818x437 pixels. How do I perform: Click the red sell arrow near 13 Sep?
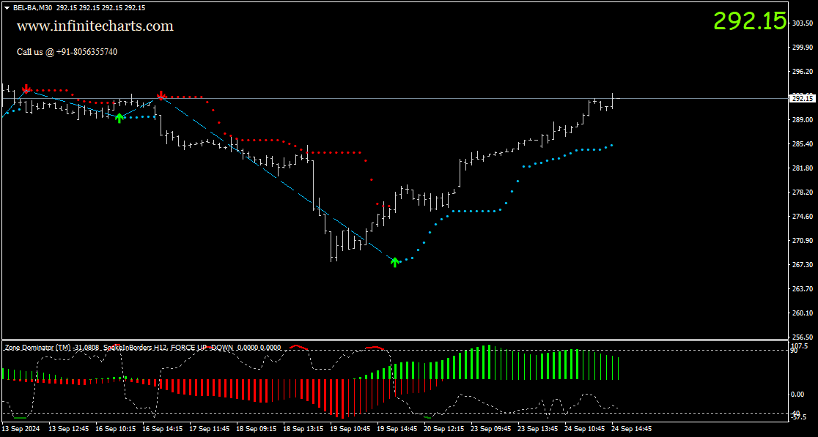click(x=27, y=88)
